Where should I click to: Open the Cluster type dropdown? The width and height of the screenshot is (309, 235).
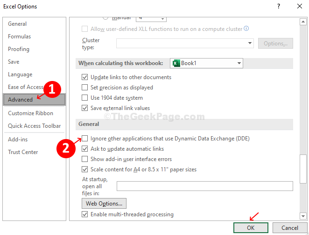coord(185,43)
